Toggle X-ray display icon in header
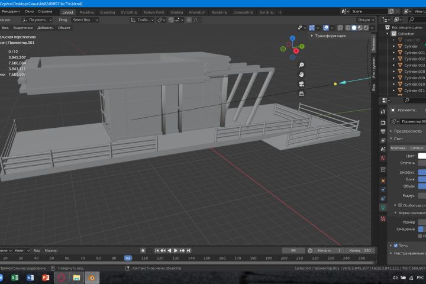The height and width of the screenshot is (284, 426). (x=341, y=28)
